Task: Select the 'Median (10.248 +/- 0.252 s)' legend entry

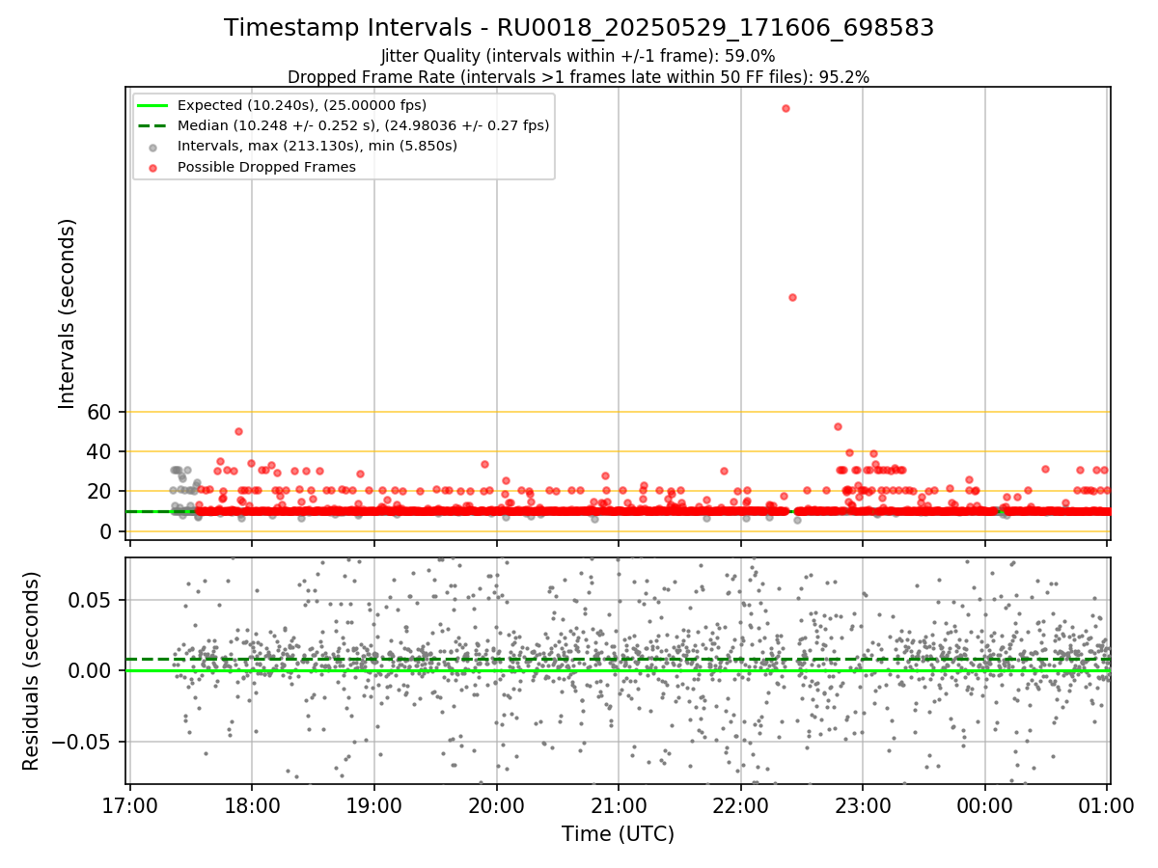Action: coord(363,125)
